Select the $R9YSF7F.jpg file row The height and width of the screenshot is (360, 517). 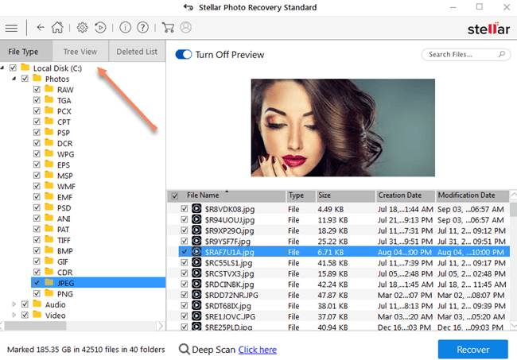pos(338,241)
